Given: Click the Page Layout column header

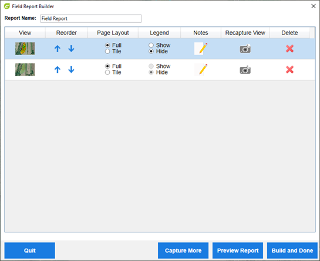Looking at the screenshot, I should coord(113,33).
